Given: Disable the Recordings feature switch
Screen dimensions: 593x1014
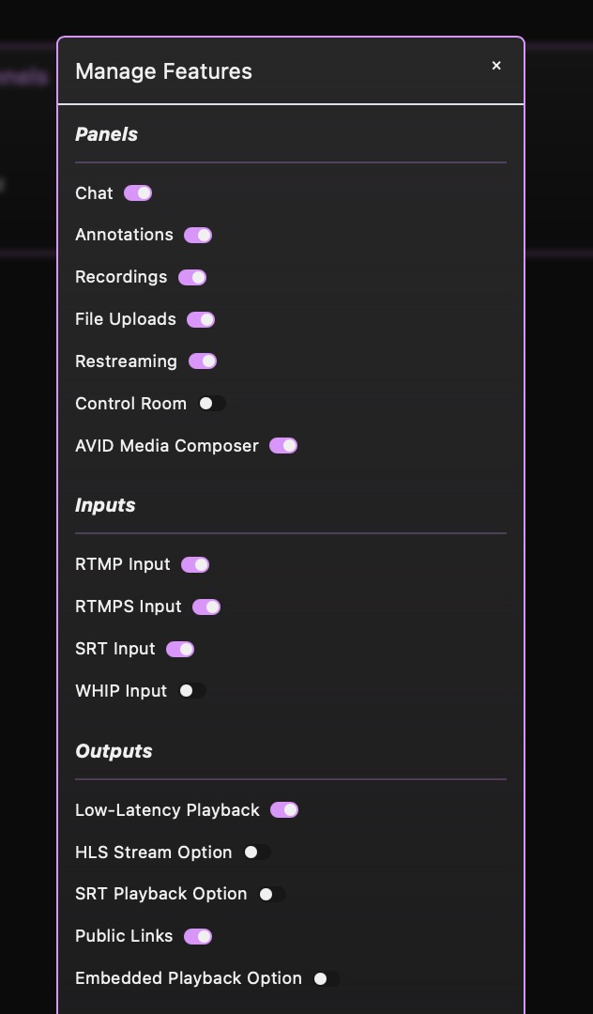Looking at the screenshot, I should tap(192, 278).
